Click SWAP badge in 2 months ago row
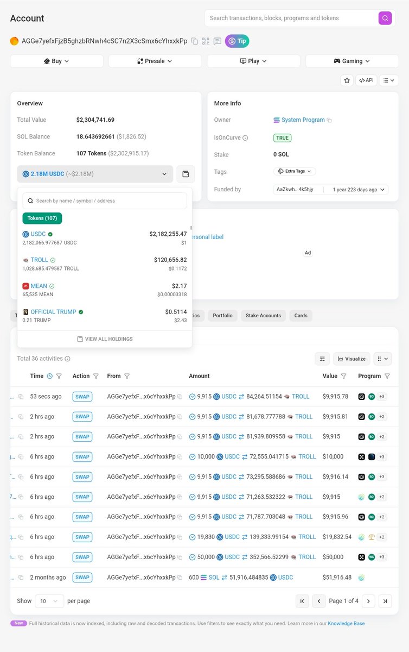This screenshot has width=409, height=652. (x=82, y=578)
